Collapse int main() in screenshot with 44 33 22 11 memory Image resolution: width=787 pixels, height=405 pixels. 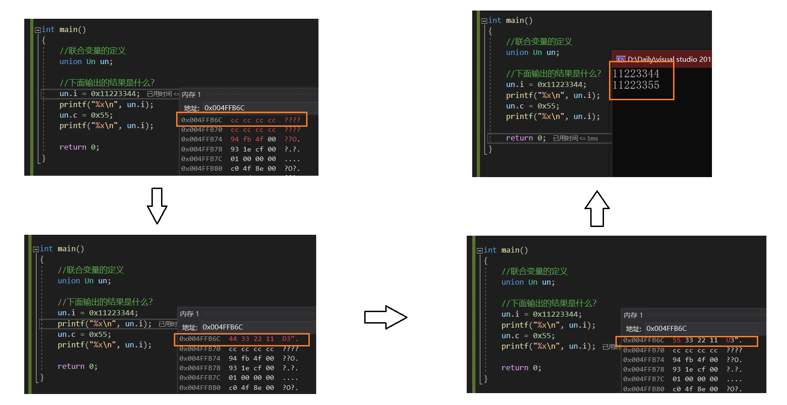[36, 249]
